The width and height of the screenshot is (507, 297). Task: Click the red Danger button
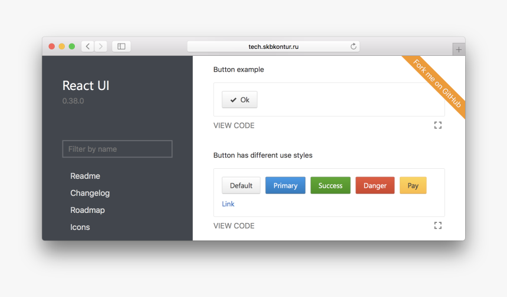(375, 185)
